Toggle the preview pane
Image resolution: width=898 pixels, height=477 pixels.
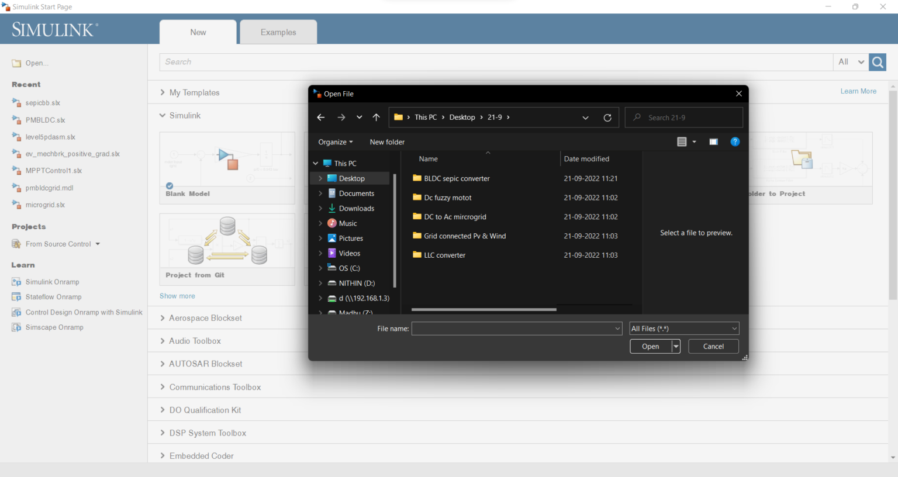point(713,142)
